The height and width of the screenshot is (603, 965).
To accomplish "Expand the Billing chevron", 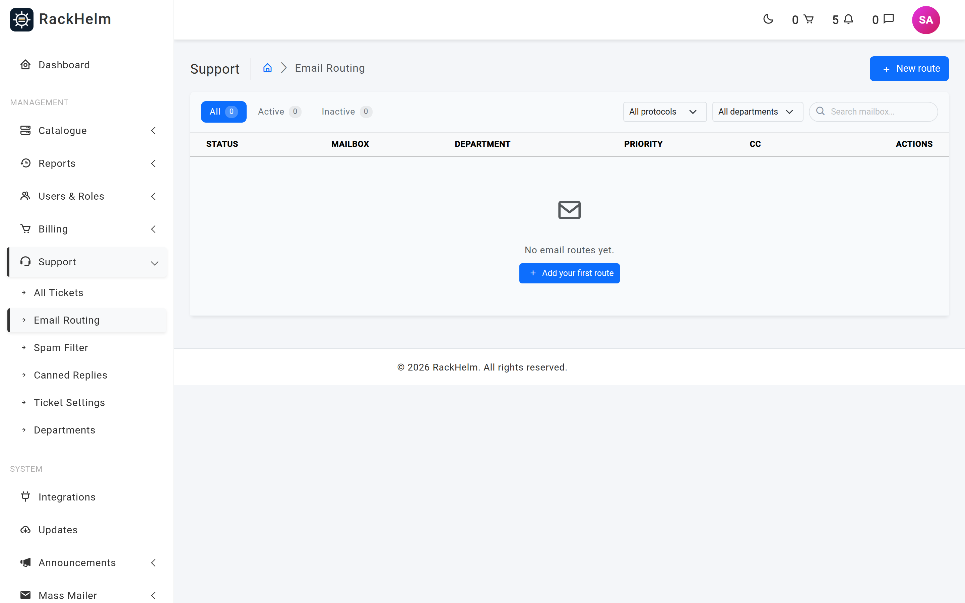I will [x=153, y=229].
